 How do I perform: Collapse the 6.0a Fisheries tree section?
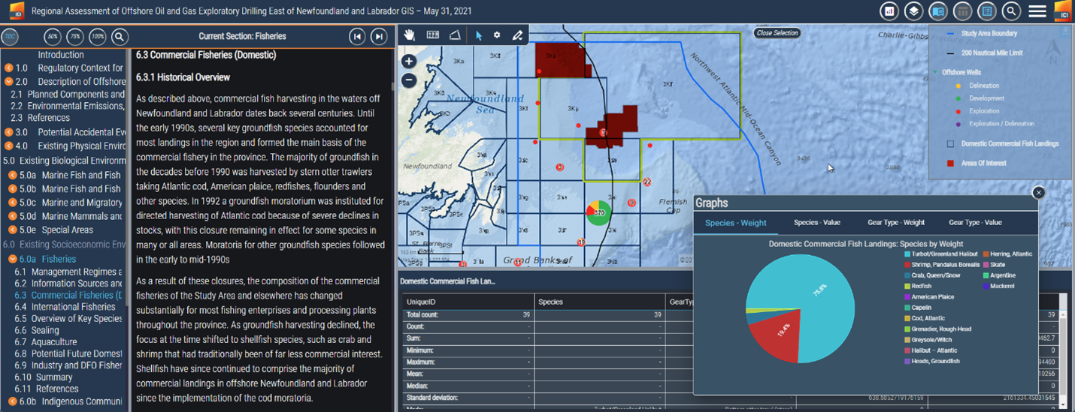pos(13,259)
